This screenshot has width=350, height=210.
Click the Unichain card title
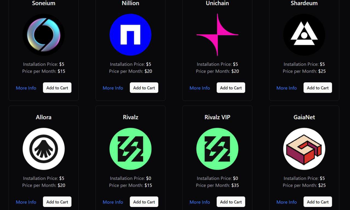(x=217, y=3)
